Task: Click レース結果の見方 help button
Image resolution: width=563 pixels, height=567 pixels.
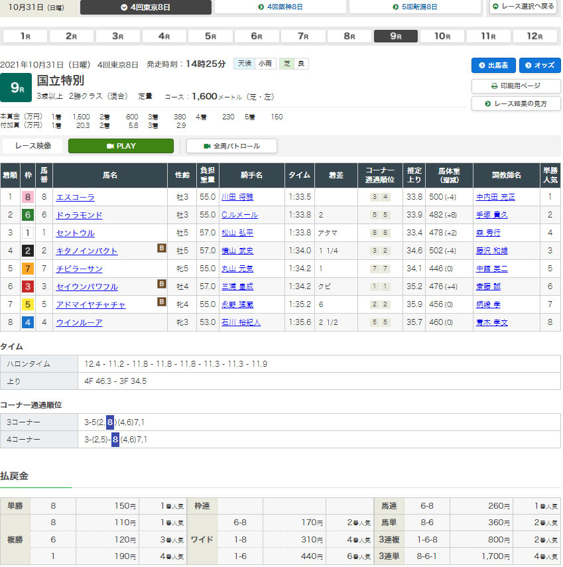Action: click(516, 103)
